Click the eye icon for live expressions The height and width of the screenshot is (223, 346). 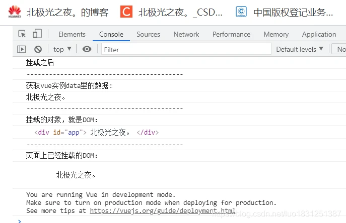pos(87,49)
